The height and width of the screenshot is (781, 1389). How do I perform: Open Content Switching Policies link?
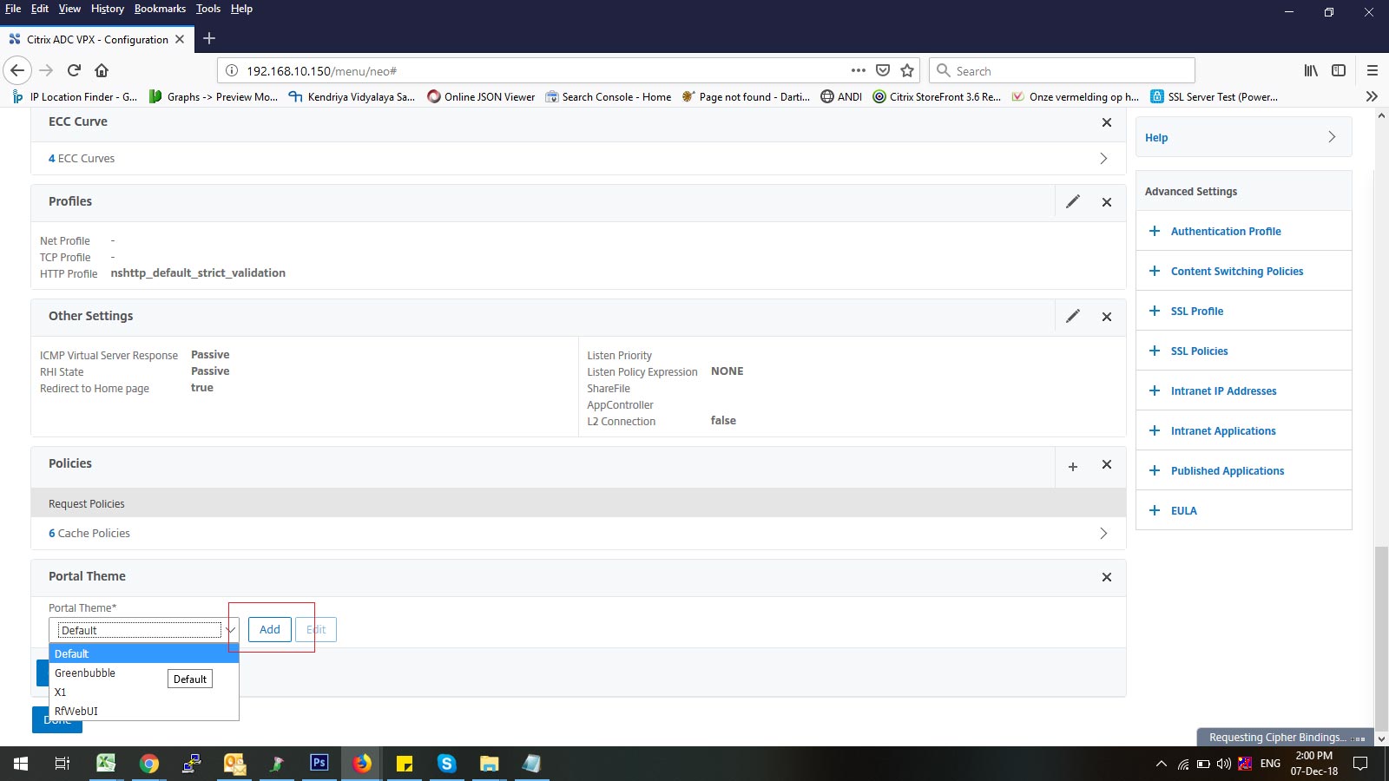point(1237,271)
